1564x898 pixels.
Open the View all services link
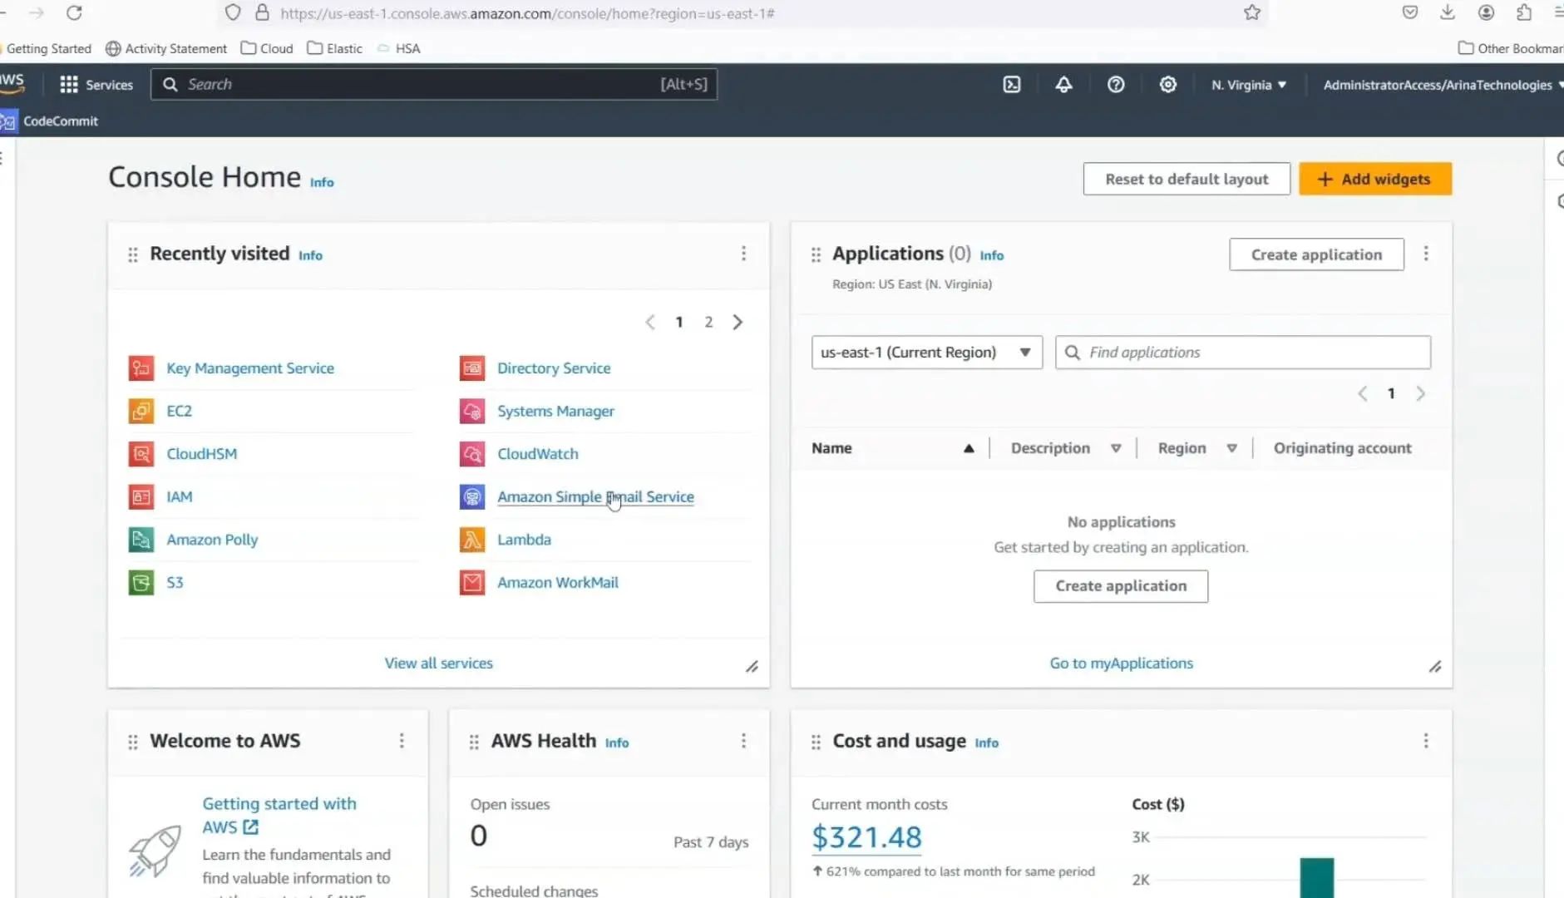438,664
